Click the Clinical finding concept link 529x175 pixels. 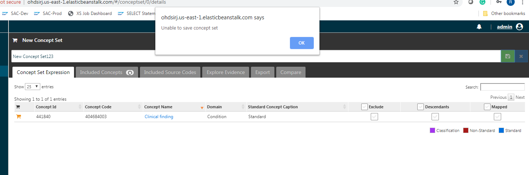pos(159,117)
